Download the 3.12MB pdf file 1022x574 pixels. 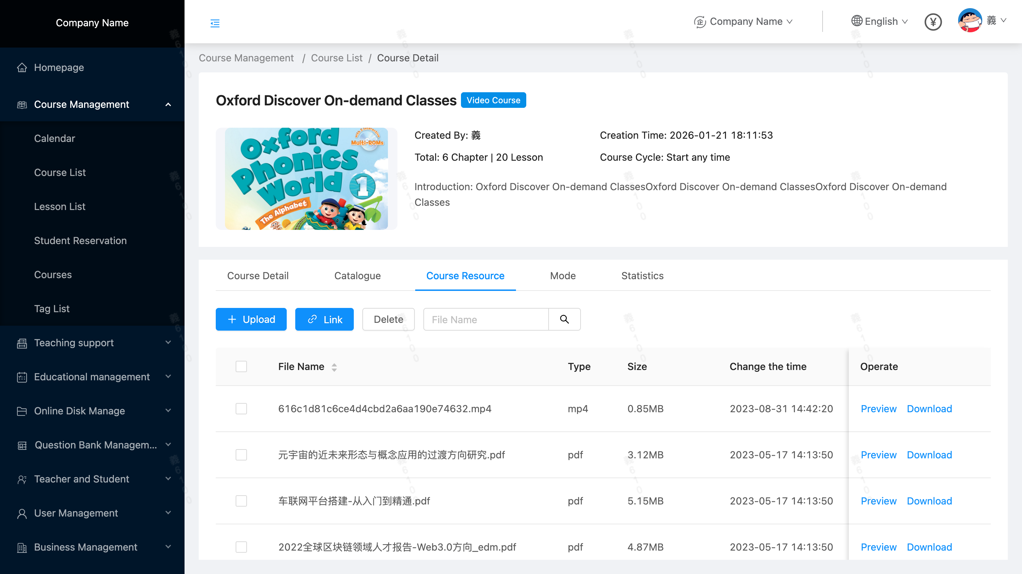pyautogui.click(x=929, y=454)
